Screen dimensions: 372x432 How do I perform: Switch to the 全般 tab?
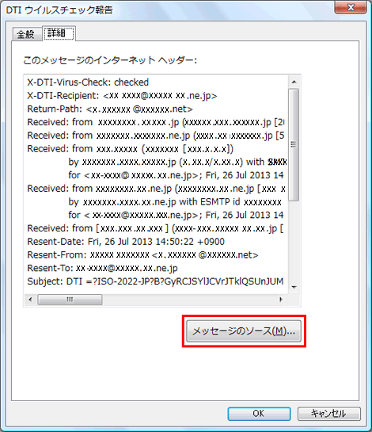click(x=26, y=34)
